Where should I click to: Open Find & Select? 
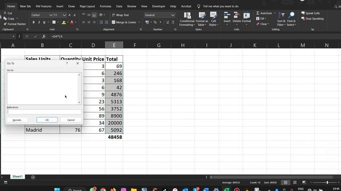click(x=291, y=19)
